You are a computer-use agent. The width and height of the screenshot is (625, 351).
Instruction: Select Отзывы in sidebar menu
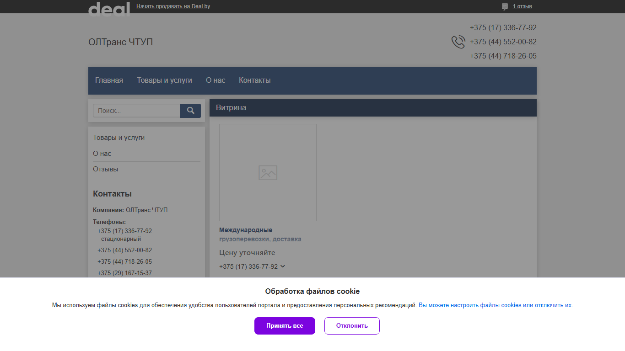pos(106,169)
